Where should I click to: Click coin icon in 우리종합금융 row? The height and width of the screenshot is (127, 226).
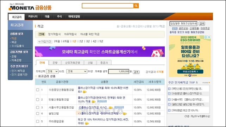pyautogui.click(x=87, y=124)
